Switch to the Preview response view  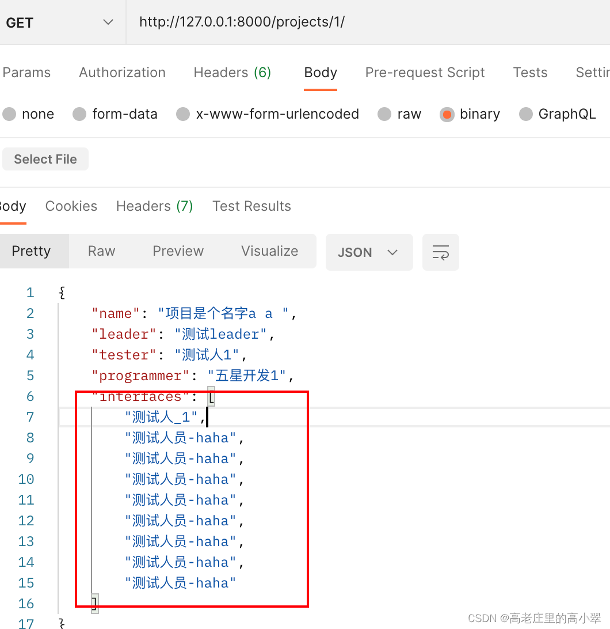(x=178, y=251)
